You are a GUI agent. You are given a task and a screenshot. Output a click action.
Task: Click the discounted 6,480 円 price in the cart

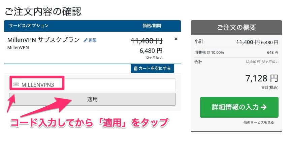151,50
